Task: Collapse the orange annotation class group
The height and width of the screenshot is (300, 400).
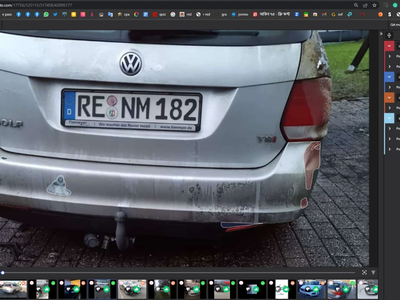Action: (x=389, y=98)
